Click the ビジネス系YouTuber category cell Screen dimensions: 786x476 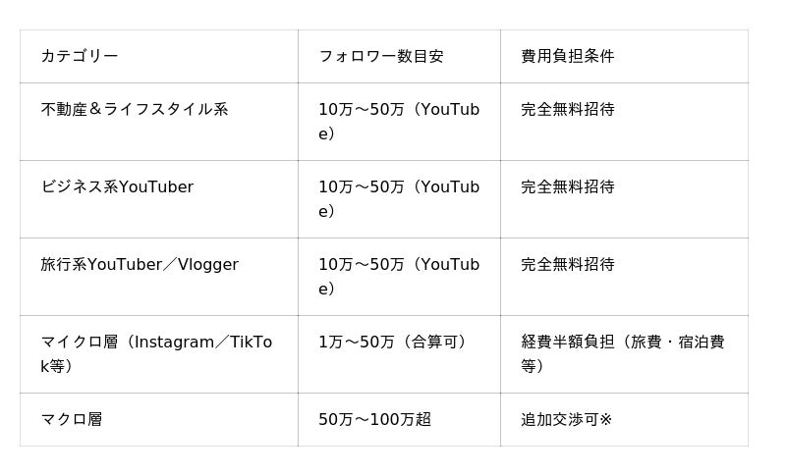tap(117, 186)
